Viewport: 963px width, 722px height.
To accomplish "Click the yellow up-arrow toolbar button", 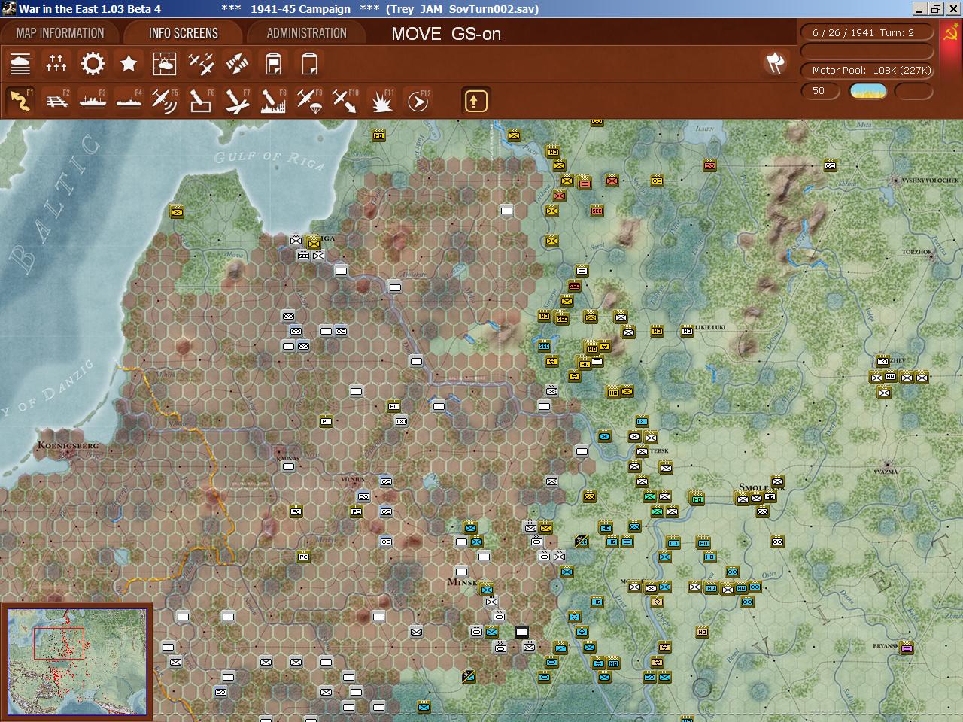I will point(475,101).
